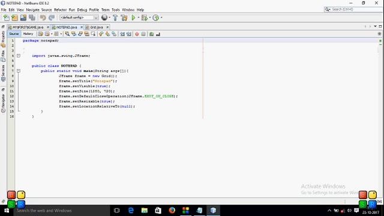
Task: Switch to the Grid.java tab
Action: click(x=97, y=27)
